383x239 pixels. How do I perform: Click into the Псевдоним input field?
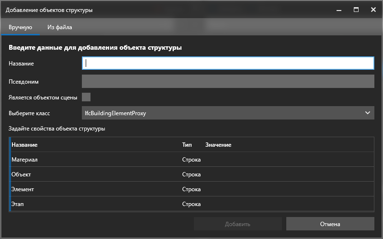click(x=228, y=81)
